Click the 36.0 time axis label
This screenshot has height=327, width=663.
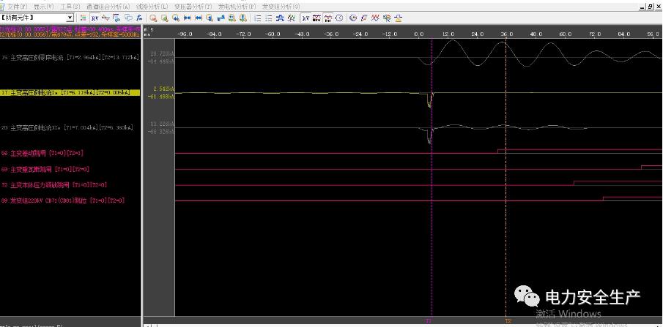pos(506,34)
